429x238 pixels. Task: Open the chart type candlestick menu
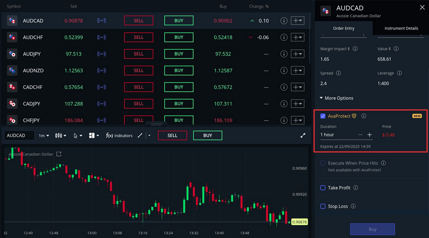60,136
